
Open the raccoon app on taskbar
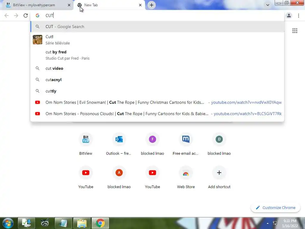click(45, 223)
